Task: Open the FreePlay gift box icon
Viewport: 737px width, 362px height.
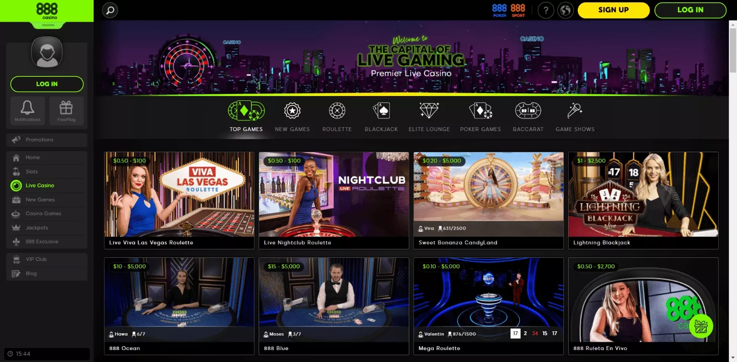Action: (66, 110)
